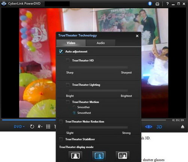This screenshot has height=162, width=188.
Task: Click the Strong label
Action: point(126,133)
